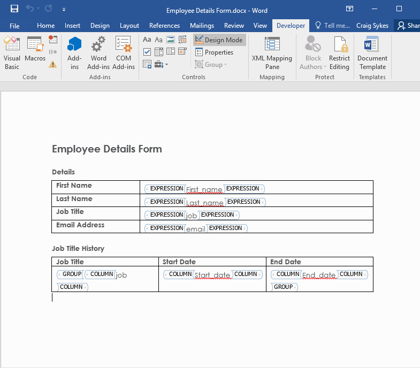This screenshot has height=368, width=420.
Task: Click the Tell me search box
Action: point(332,26)
